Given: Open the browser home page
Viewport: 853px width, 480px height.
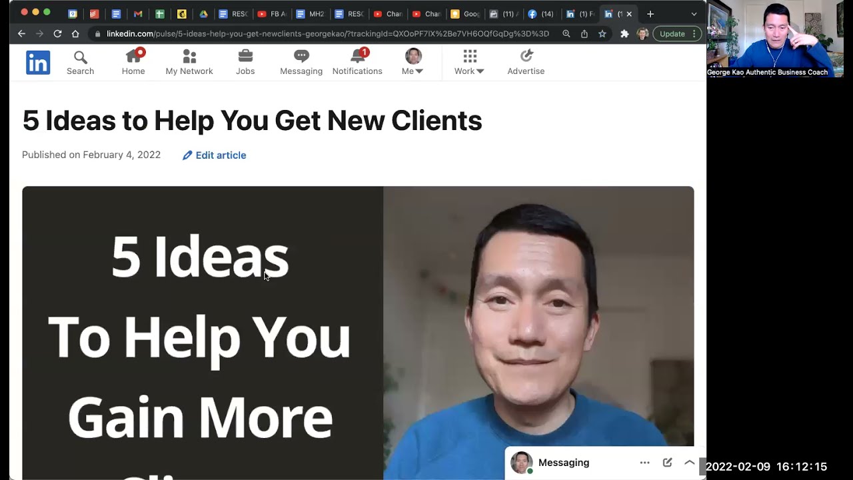Looking at the screenshot, I should click(x=75, y=33).
